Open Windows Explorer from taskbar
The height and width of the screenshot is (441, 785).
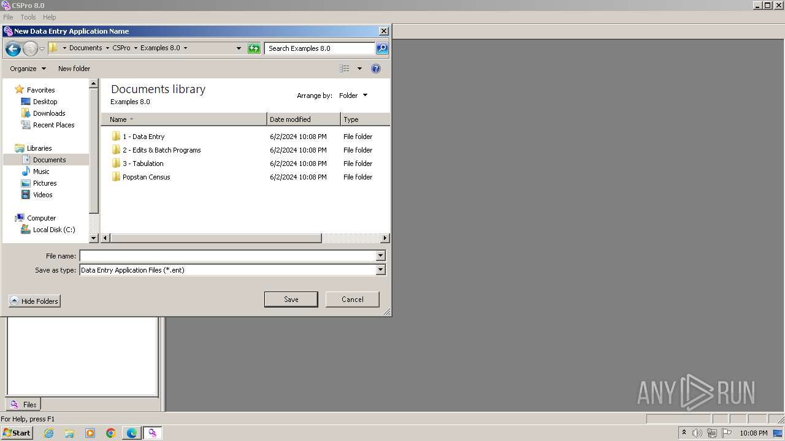click(69, 433)
